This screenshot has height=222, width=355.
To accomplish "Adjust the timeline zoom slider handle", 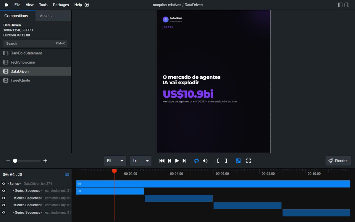I will (x=15, y=161).
